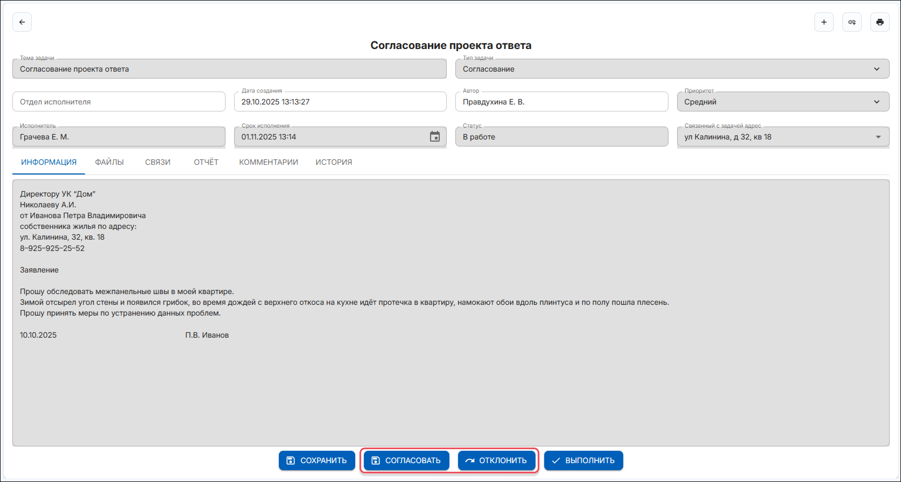Click the Тема задачи text field
This screenshot has height=482, width=901.
pyautogui.click(x=229, y=69)
